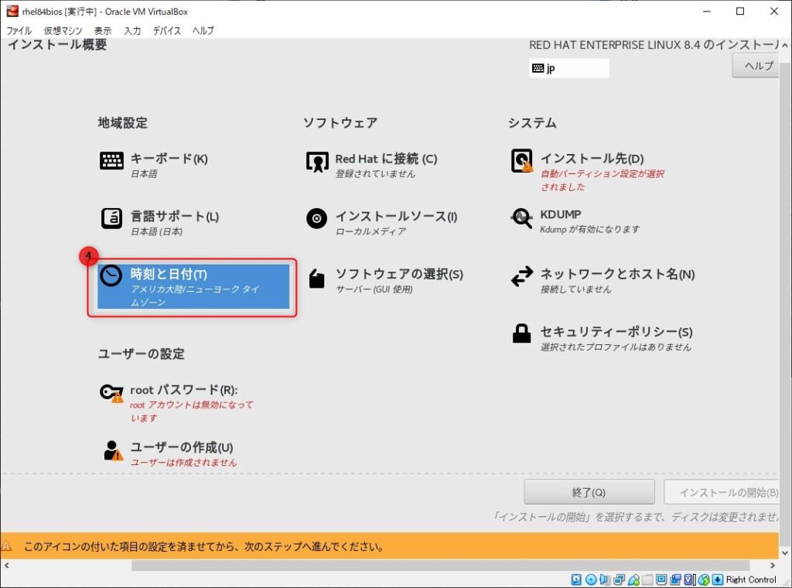Click the mouse integration status bar icon

(703, 579)
